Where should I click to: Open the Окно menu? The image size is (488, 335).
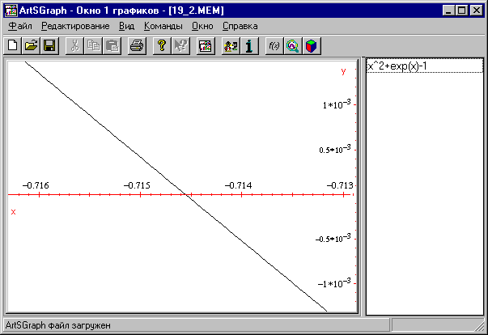(x=202, y=26)
